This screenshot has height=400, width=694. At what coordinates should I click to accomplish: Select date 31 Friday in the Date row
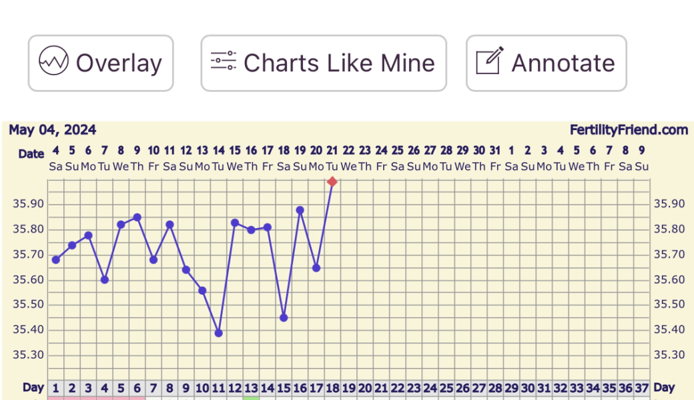pyautogui.click(x=495, y=158)
